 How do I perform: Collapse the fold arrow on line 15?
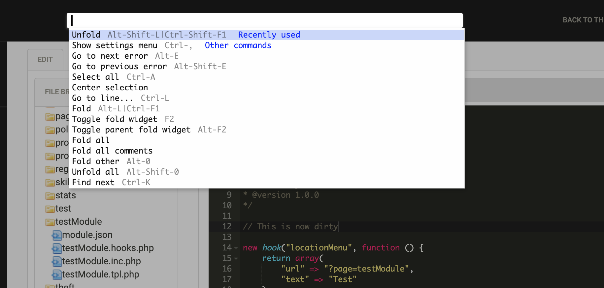tap(236, 258)
